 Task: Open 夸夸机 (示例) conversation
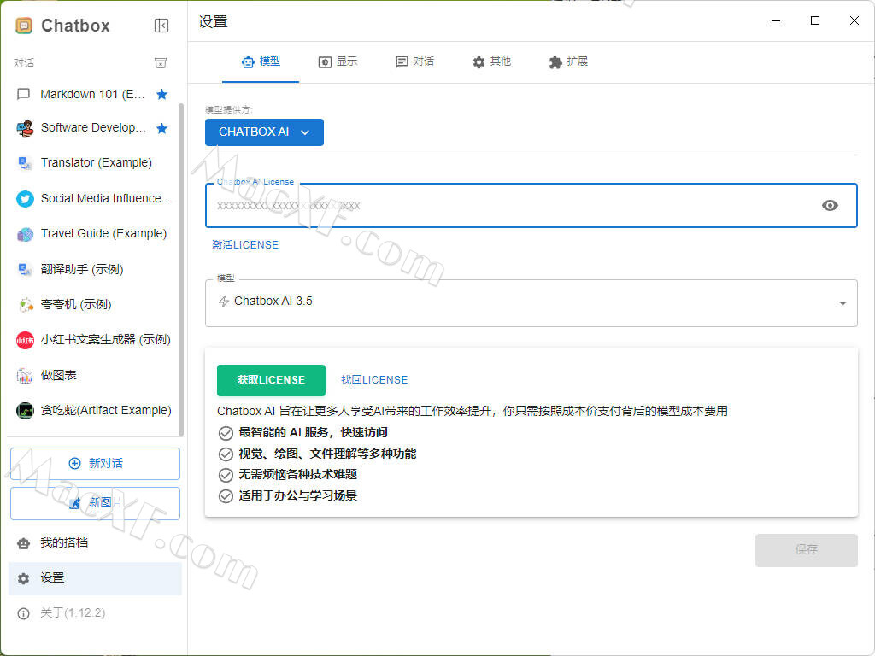point(92,305)
